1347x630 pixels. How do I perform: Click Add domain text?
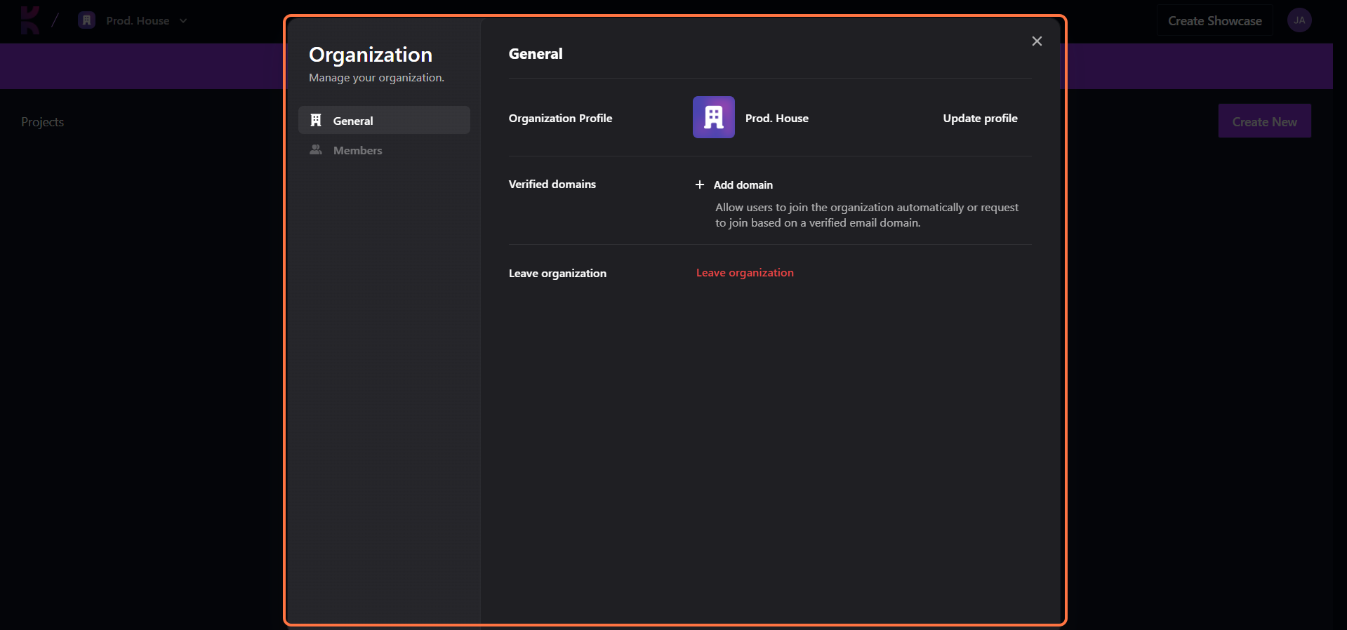[743, 185]
